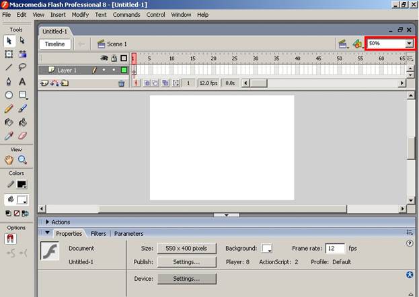Open the Fill color white swatch
Screen dimensions: 419x297
[x=22, y=200]
